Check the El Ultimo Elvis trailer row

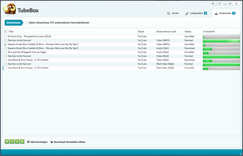click(x=5, y=37)
